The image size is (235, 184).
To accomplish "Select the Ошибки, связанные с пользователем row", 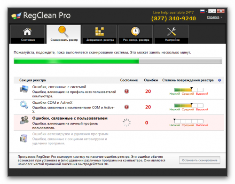I will 118,123.
